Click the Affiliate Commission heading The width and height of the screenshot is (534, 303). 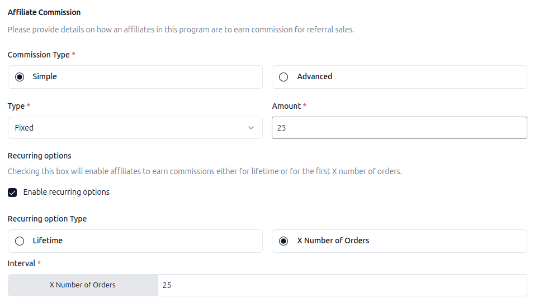pos(44,12)
